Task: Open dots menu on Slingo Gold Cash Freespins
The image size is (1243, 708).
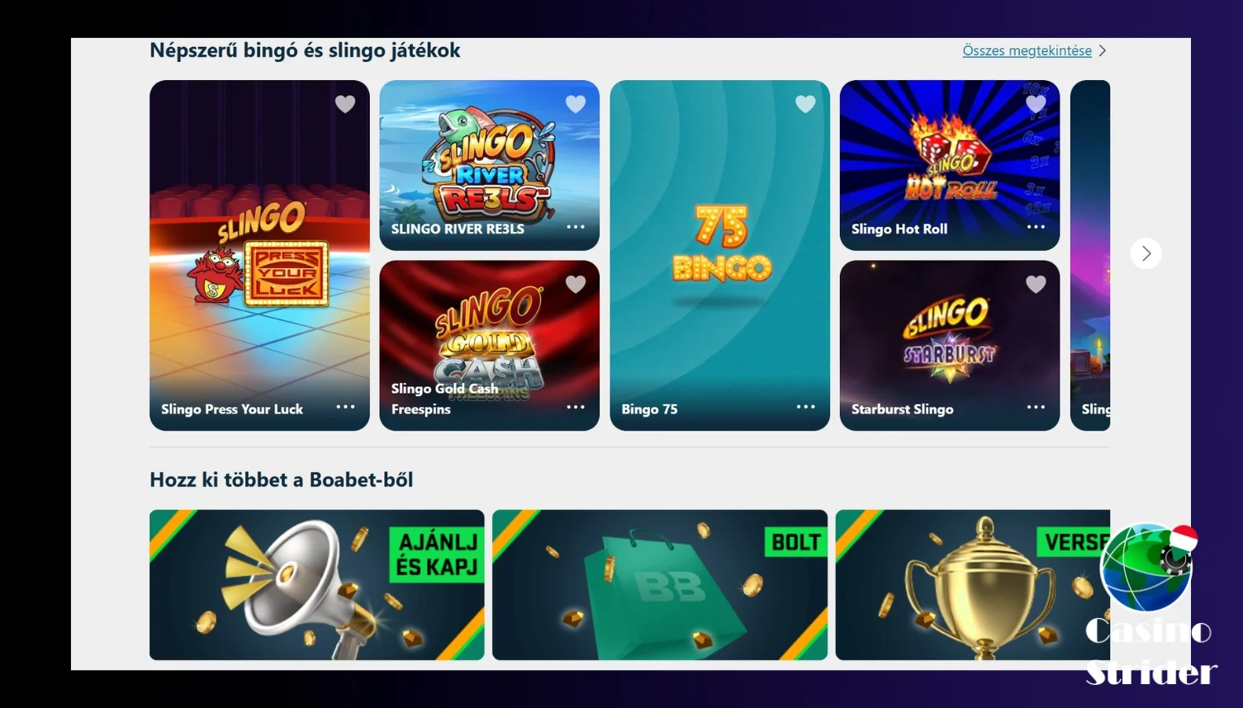Action: [576, 407]
